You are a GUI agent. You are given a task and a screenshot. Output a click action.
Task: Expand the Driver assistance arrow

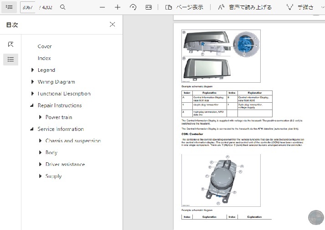click(40, 164)
